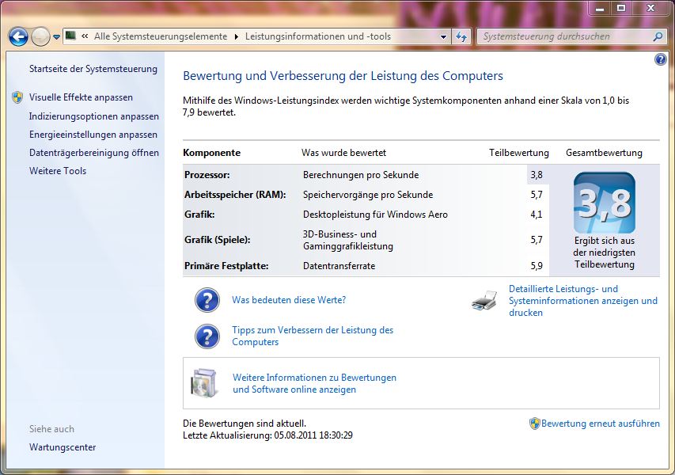
Task: Close the window
Action: 651,8
